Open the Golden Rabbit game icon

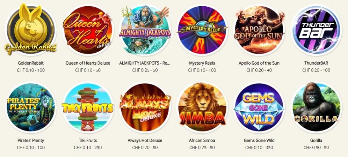tap(31, 30)
